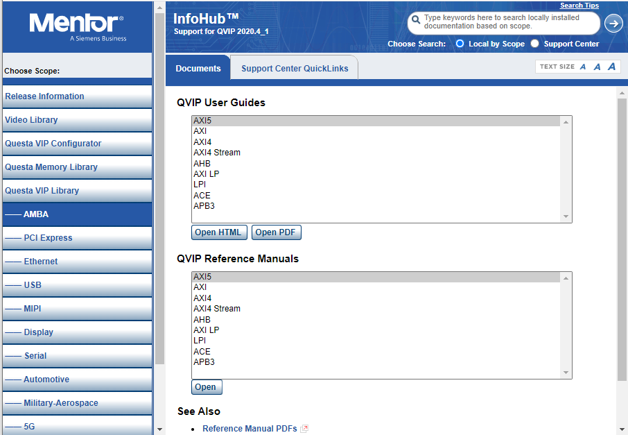This screenshot has height=435, width=628.
Task: Select Display scope item
Action: point(77,332)
